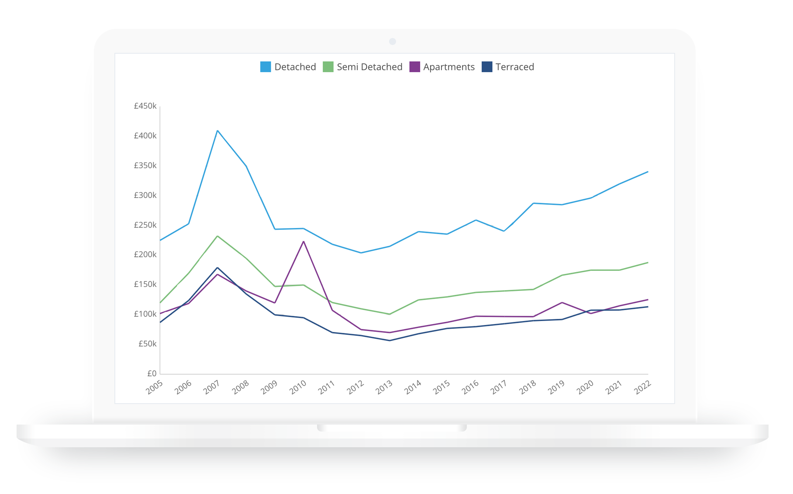The image size is (793, 494).
Task: Select the Apartments label text in the legend
Action: [448, 67]
